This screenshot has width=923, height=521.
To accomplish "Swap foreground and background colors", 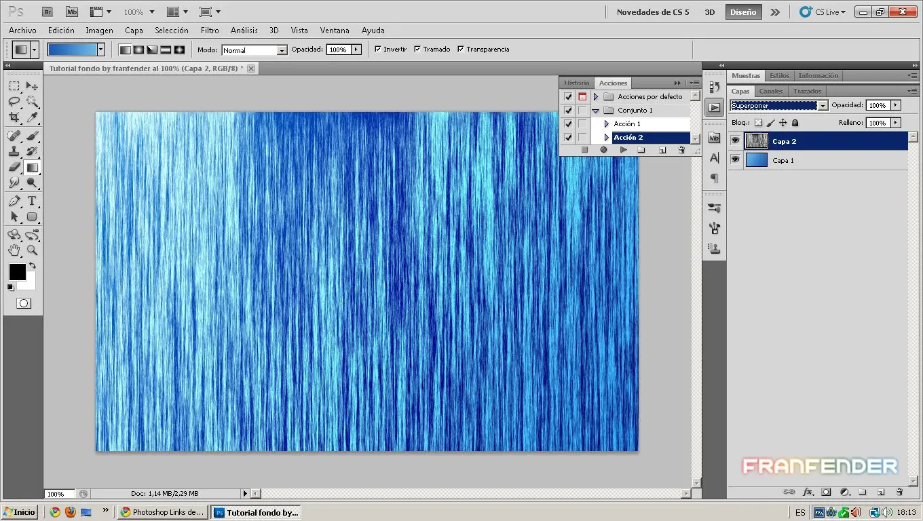I will coord(32,265).
